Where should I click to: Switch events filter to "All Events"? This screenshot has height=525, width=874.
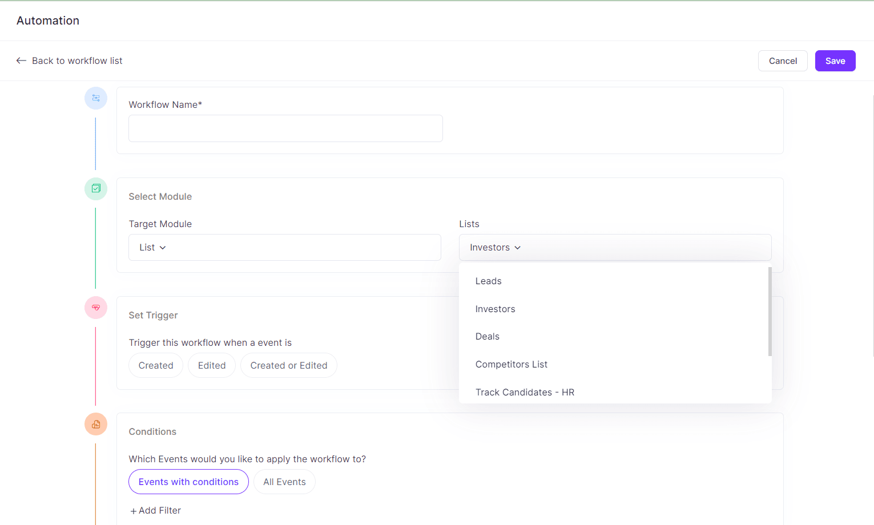284,482
